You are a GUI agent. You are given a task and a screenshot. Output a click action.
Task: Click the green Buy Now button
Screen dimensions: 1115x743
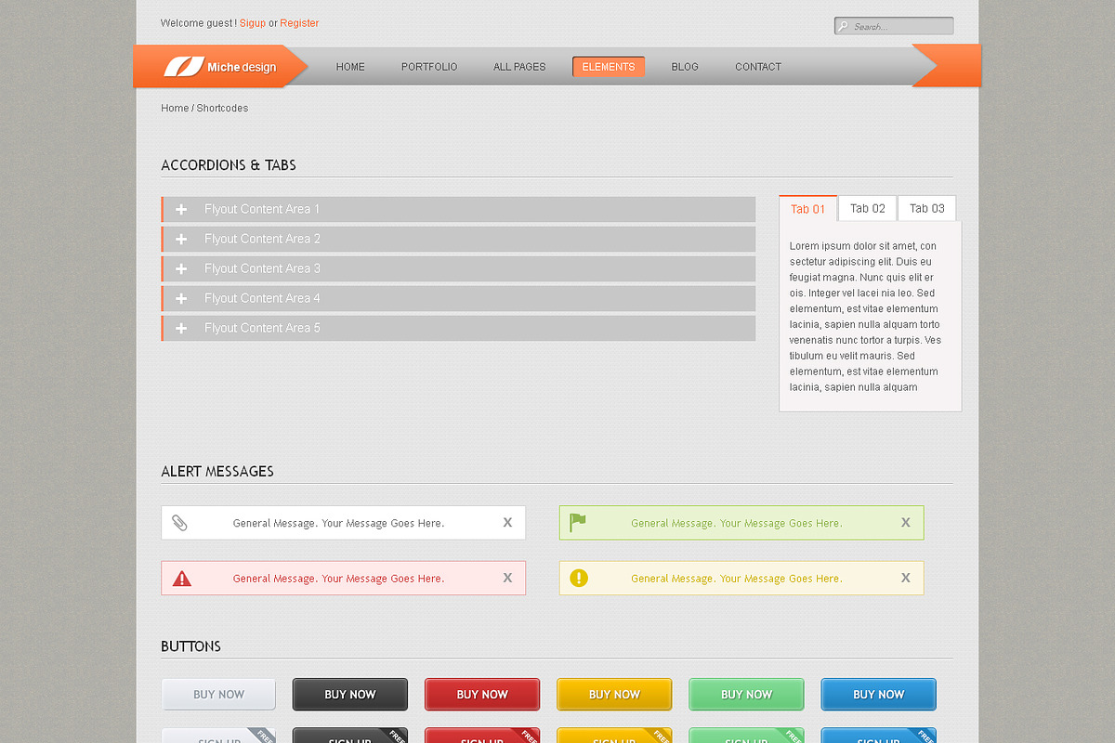point(746,695)
